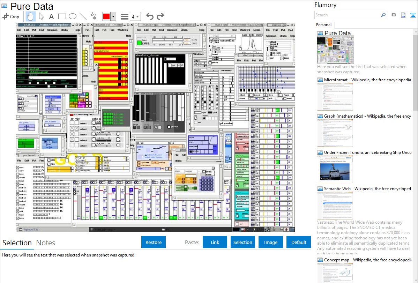Open File menu in the chat.pd window

coord(19,30)
